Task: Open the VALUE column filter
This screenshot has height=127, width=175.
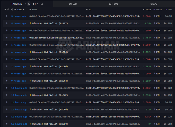Action: 144,10
